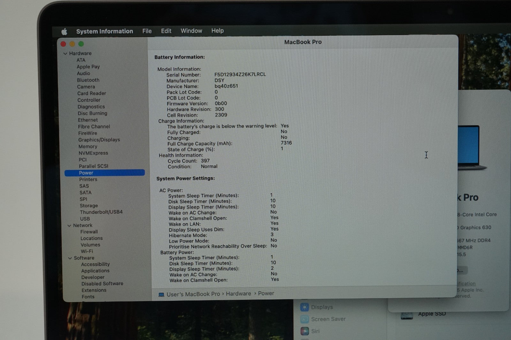
Task: Open the File menu
Action: point(147,31)
